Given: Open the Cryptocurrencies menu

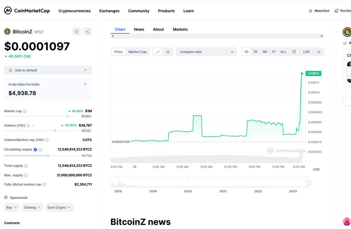Looking at the screenshot, I should pos(75,11).
